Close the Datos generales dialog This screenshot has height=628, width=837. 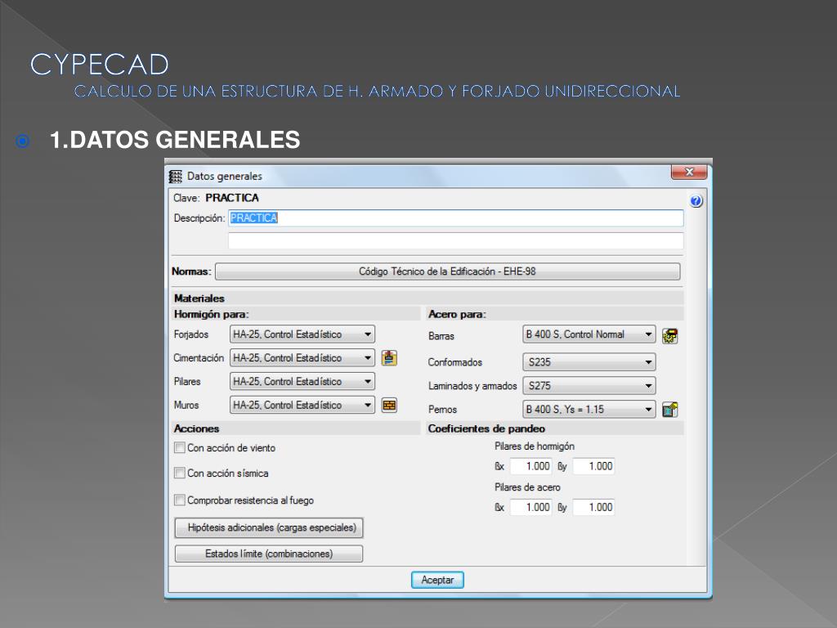[688, 172]
